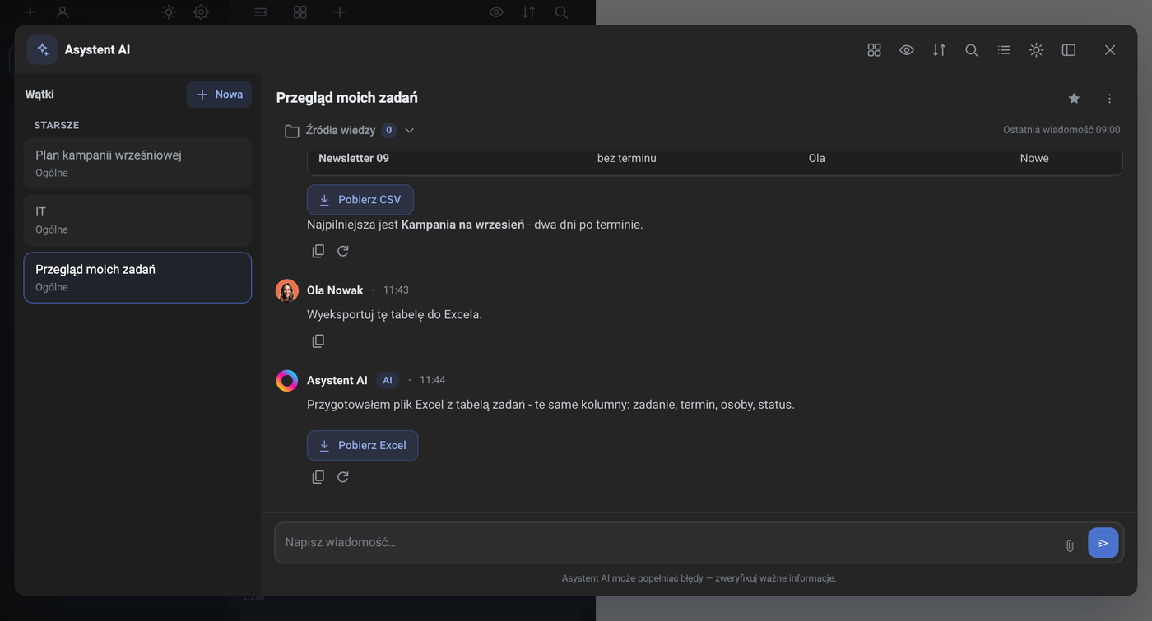Open the thread more options menu
1152x621 pixels.
coord(1109,99)
